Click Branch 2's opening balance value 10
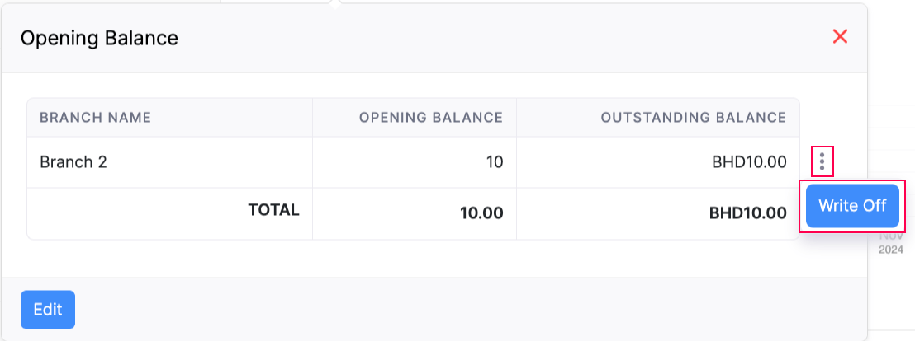The width and height of the screenshot is (915, 341). 494,162
